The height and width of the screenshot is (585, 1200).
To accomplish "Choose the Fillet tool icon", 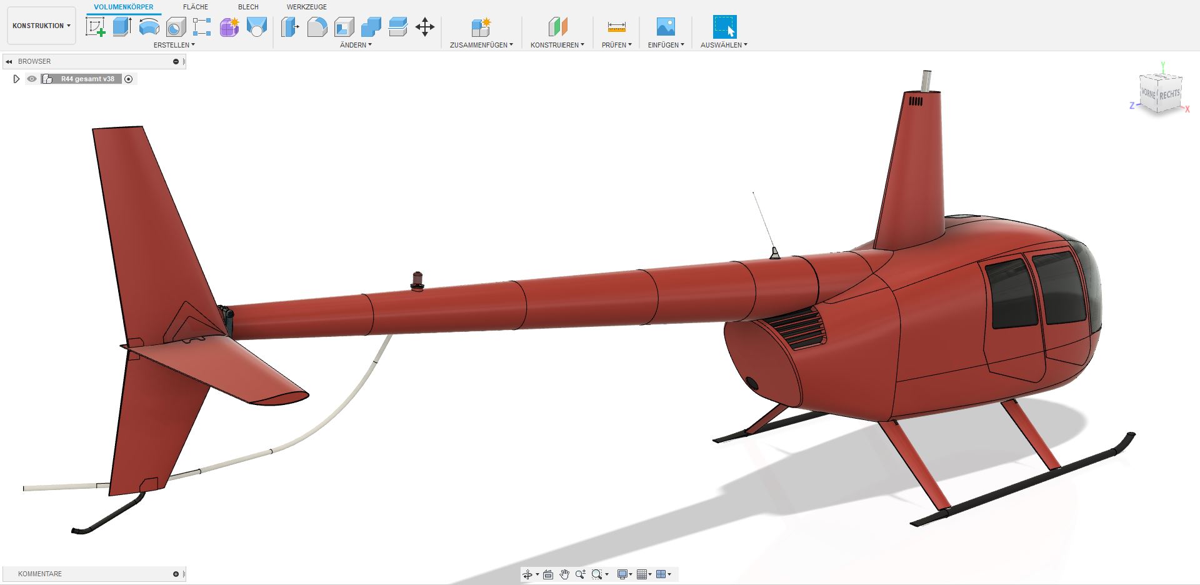I will pos(317,27).
